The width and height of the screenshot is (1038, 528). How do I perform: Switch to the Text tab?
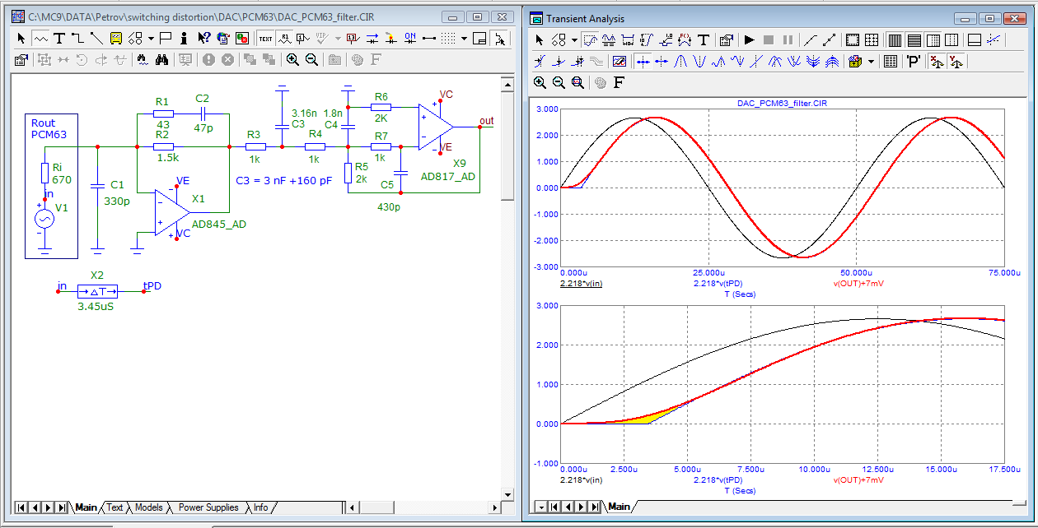tap(115, 507)
